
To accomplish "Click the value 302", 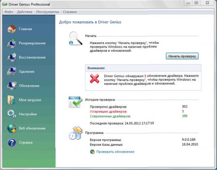I will tap(184, 107).
